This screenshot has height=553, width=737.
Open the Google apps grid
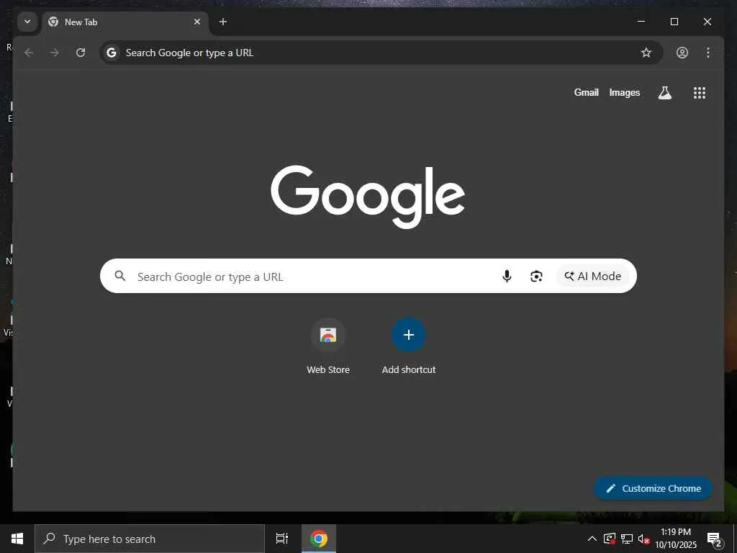pyautogui.click(x=700, y=93)
